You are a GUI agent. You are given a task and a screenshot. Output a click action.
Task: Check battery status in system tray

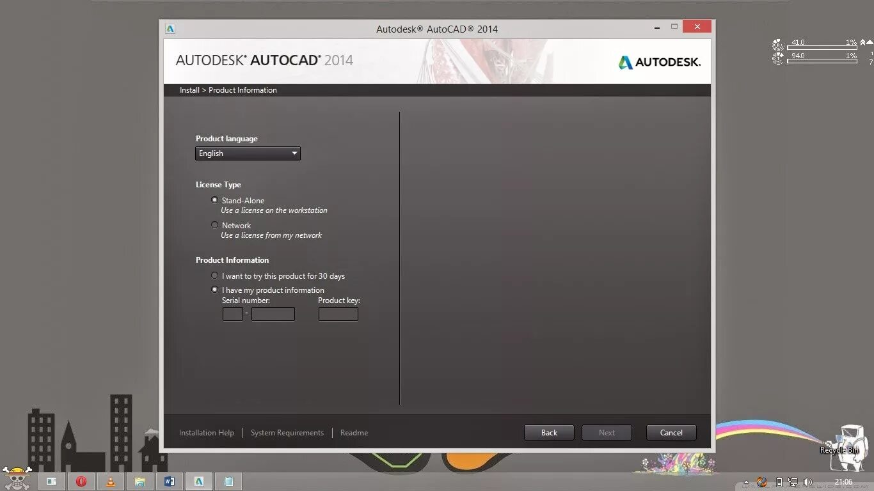[x=779, y=482]
